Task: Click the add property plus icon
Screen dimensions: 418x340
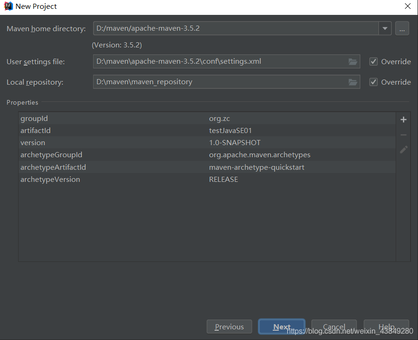Action: pyautogui.click(x=404, y=120)
